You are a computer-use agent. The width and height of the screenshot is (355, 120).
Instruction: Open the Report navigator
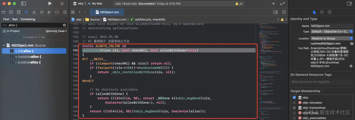click(65, 12)
